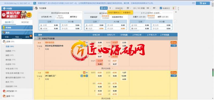Expand the 55 more markets dropdown
Screen dimensions: 214x100
click(x=174, y=46)
